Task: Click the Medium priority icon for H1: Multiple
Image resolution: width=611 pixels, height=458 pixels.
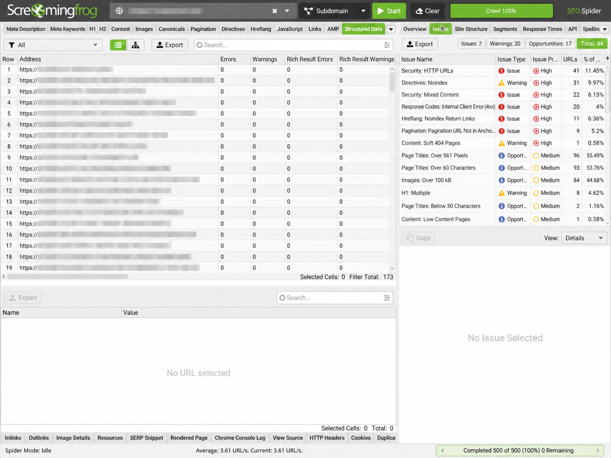Action: coord(536,193)
